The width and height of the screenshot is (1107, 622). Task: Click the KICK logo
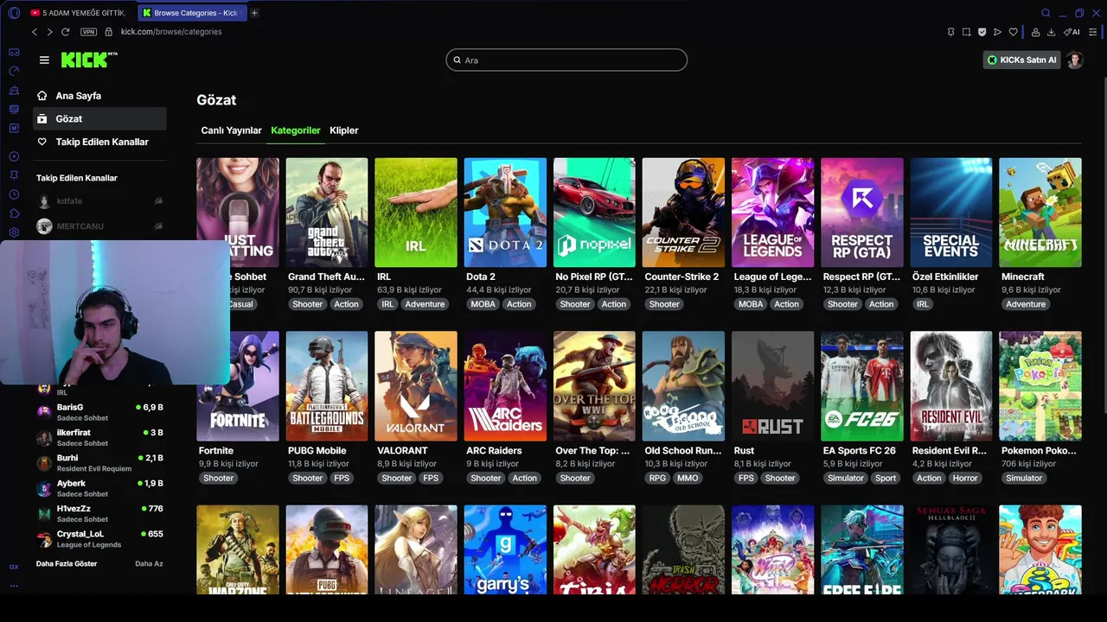click(x=88, y=60)
